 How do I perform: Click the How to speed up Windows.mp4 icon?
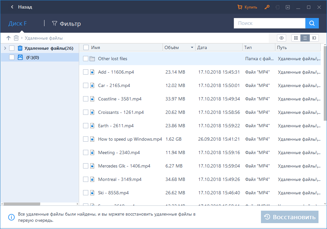click(92, 139)
